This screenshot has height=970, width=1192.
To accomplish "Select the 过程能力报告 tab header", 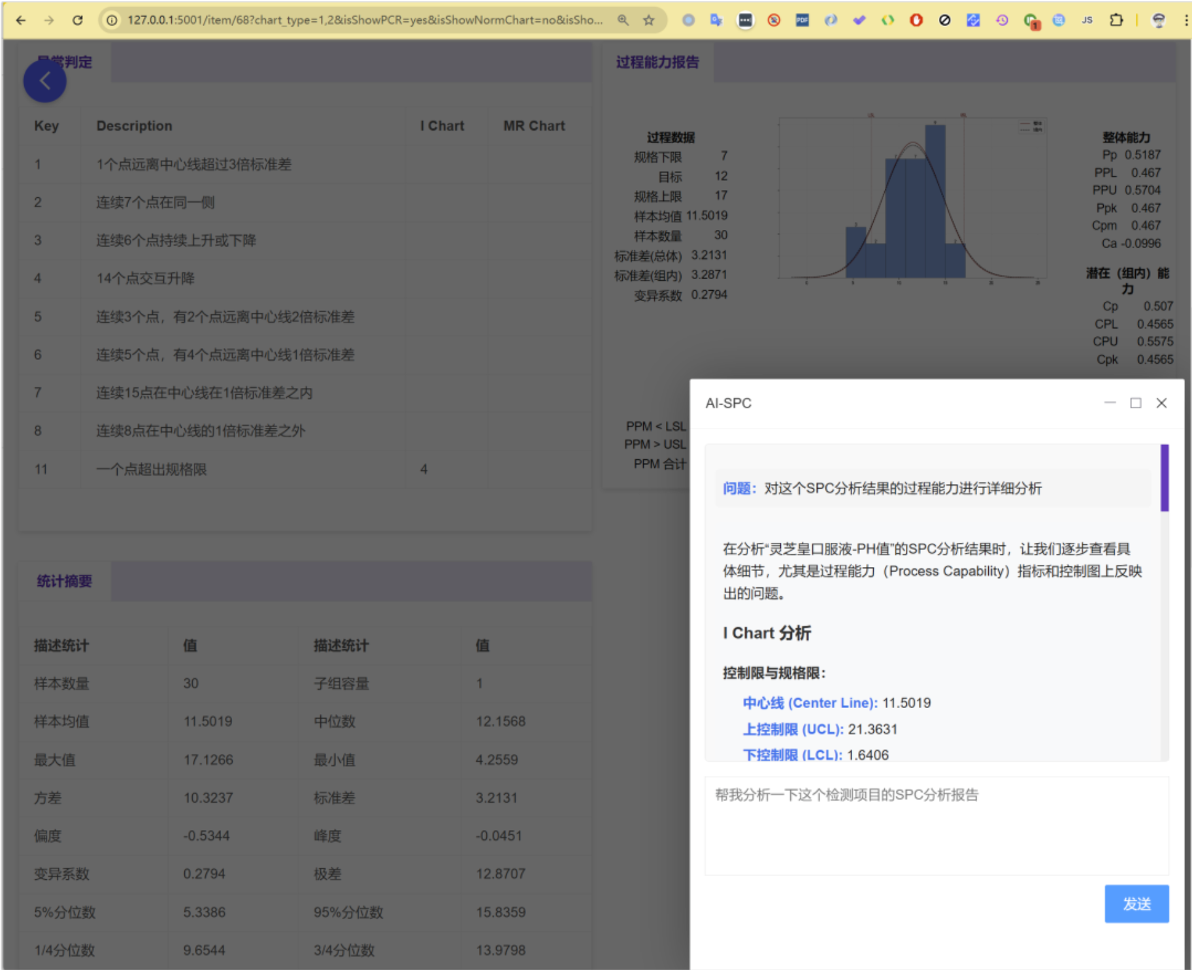I will point(657,62).
